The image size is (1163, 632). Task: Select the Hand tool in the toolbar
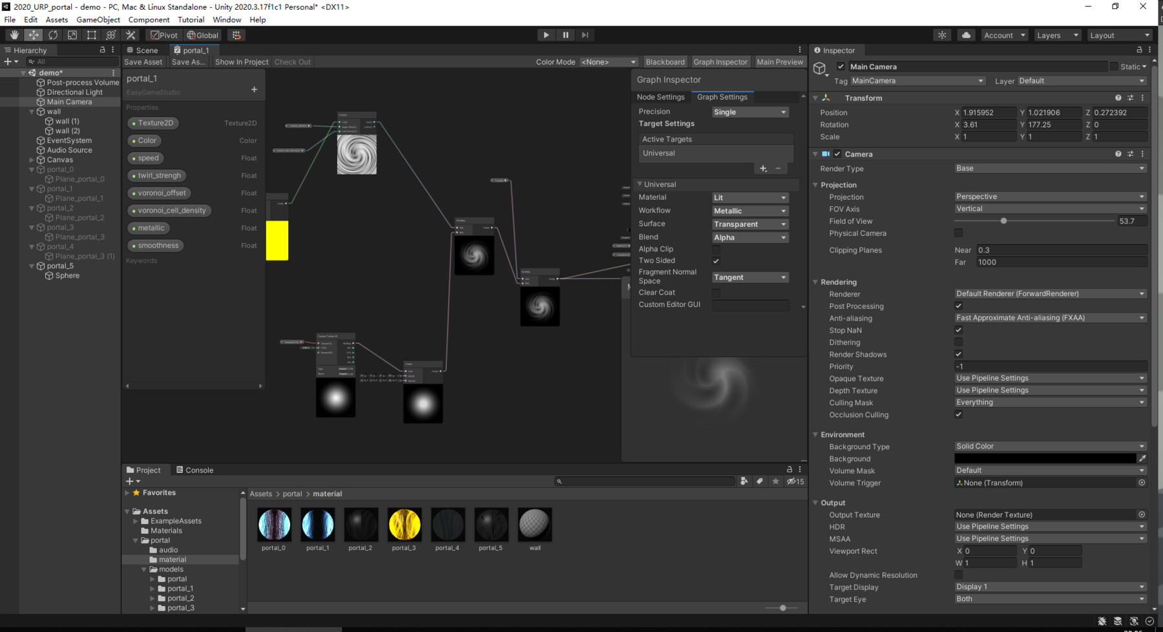13,35
